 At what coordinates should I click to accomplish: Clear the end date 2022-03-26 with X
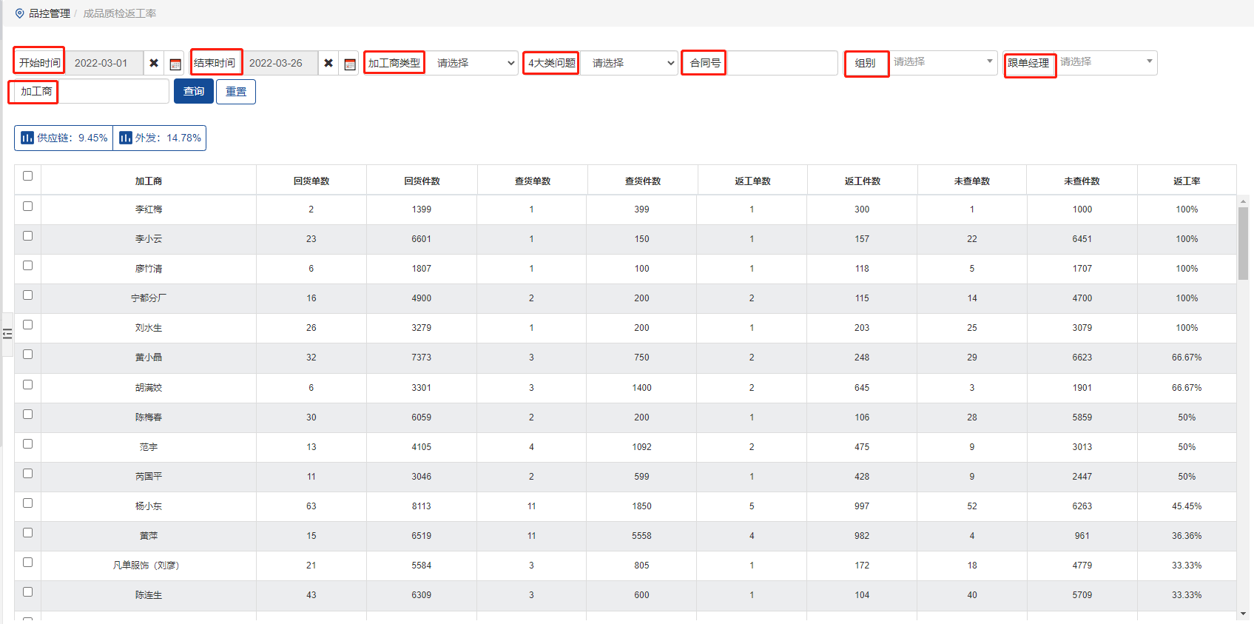(x=328, y=63)
